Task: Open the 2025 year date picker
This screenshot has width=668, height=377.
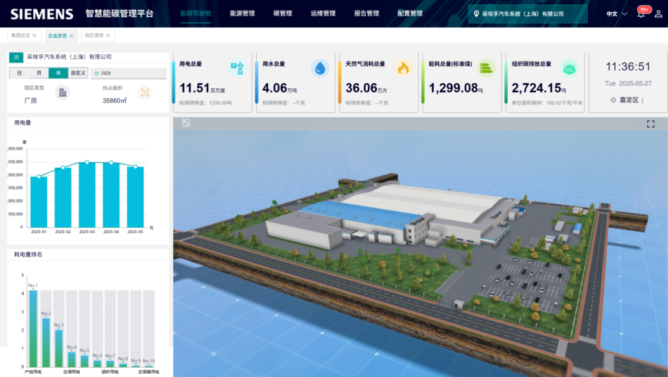Action: click(129, 73)
